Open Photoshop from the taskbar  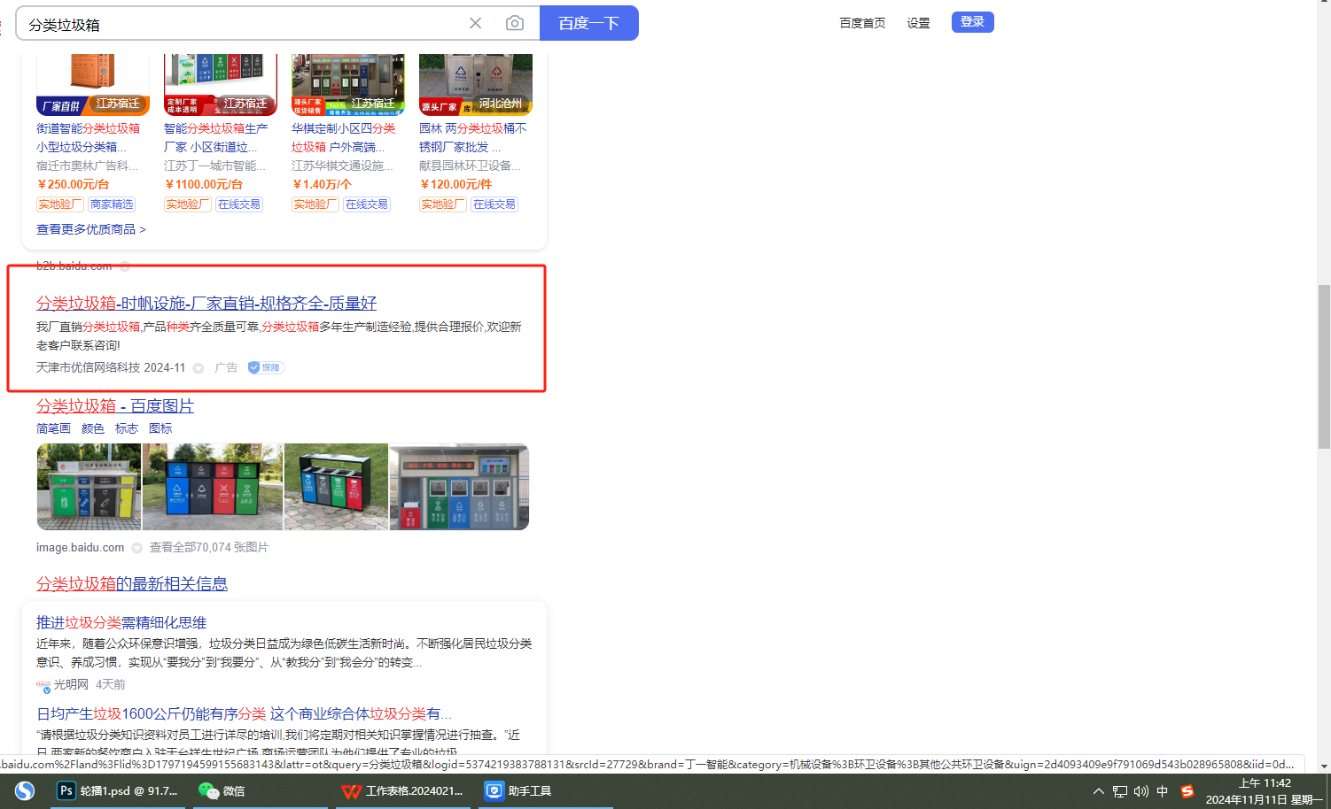point(119,790)
